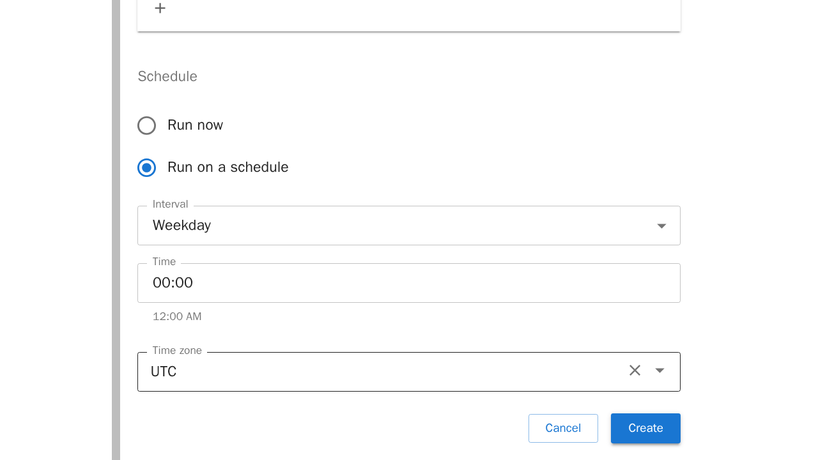The height and width of the screenshot is (460, 818).
Task: Clear the UTC time zone value
Action: pos(635,371)
